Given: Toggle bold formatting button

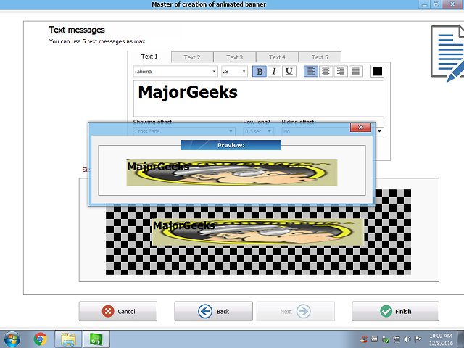Looking at the screenshot, I should click(260, 71).
